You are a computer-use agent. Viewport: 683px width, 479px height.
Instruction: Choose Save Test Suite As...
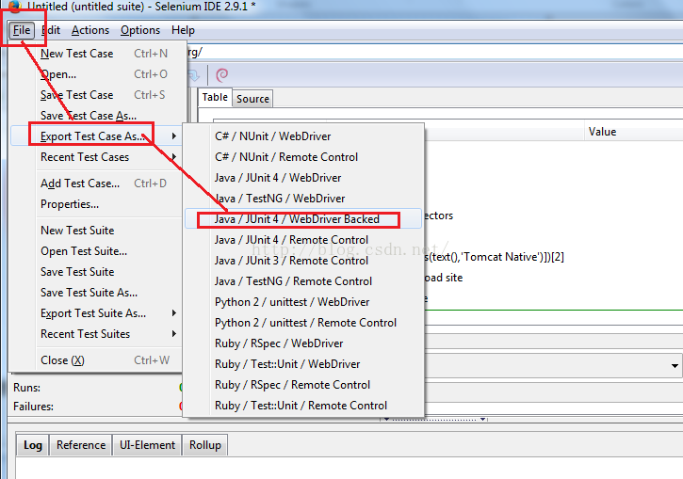98,293
